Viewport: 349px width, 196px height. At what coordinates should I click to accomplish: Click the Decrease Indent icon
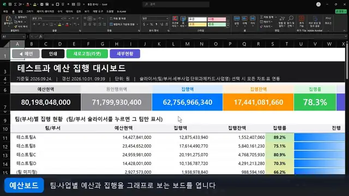coord(99,24)
